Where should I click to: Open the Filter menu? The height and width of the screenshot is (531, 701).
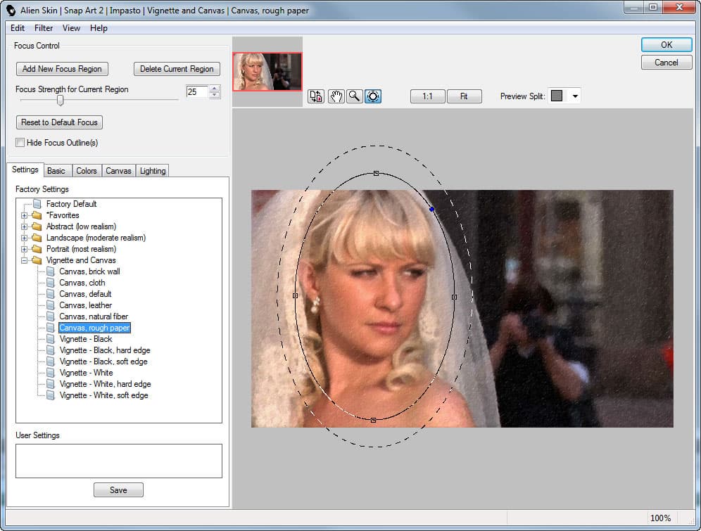point(44,28)
